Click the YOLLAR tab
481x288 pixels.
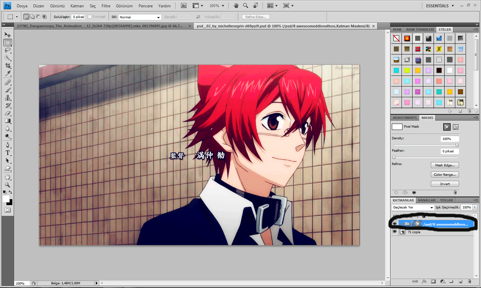[x=447, y=200]
